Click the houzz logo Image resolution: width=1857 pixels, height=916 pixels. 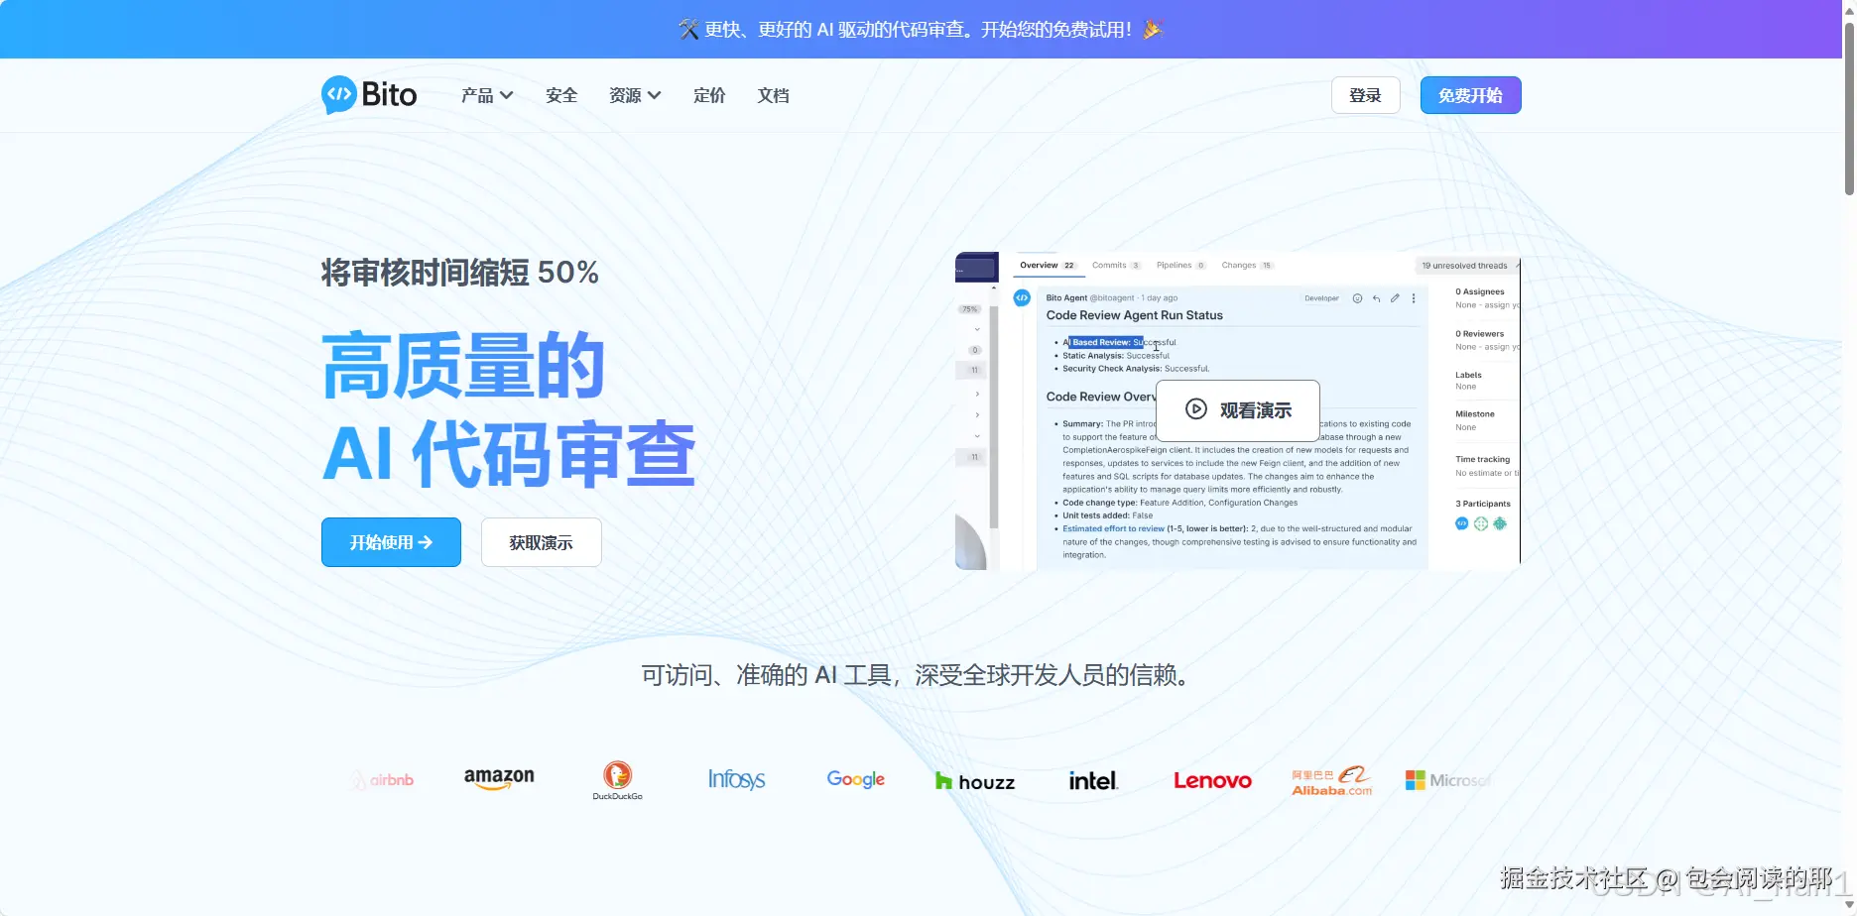coord(975,782)
